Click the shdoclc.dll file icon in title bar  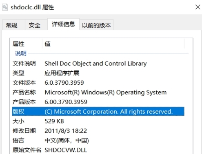point(5,7)
